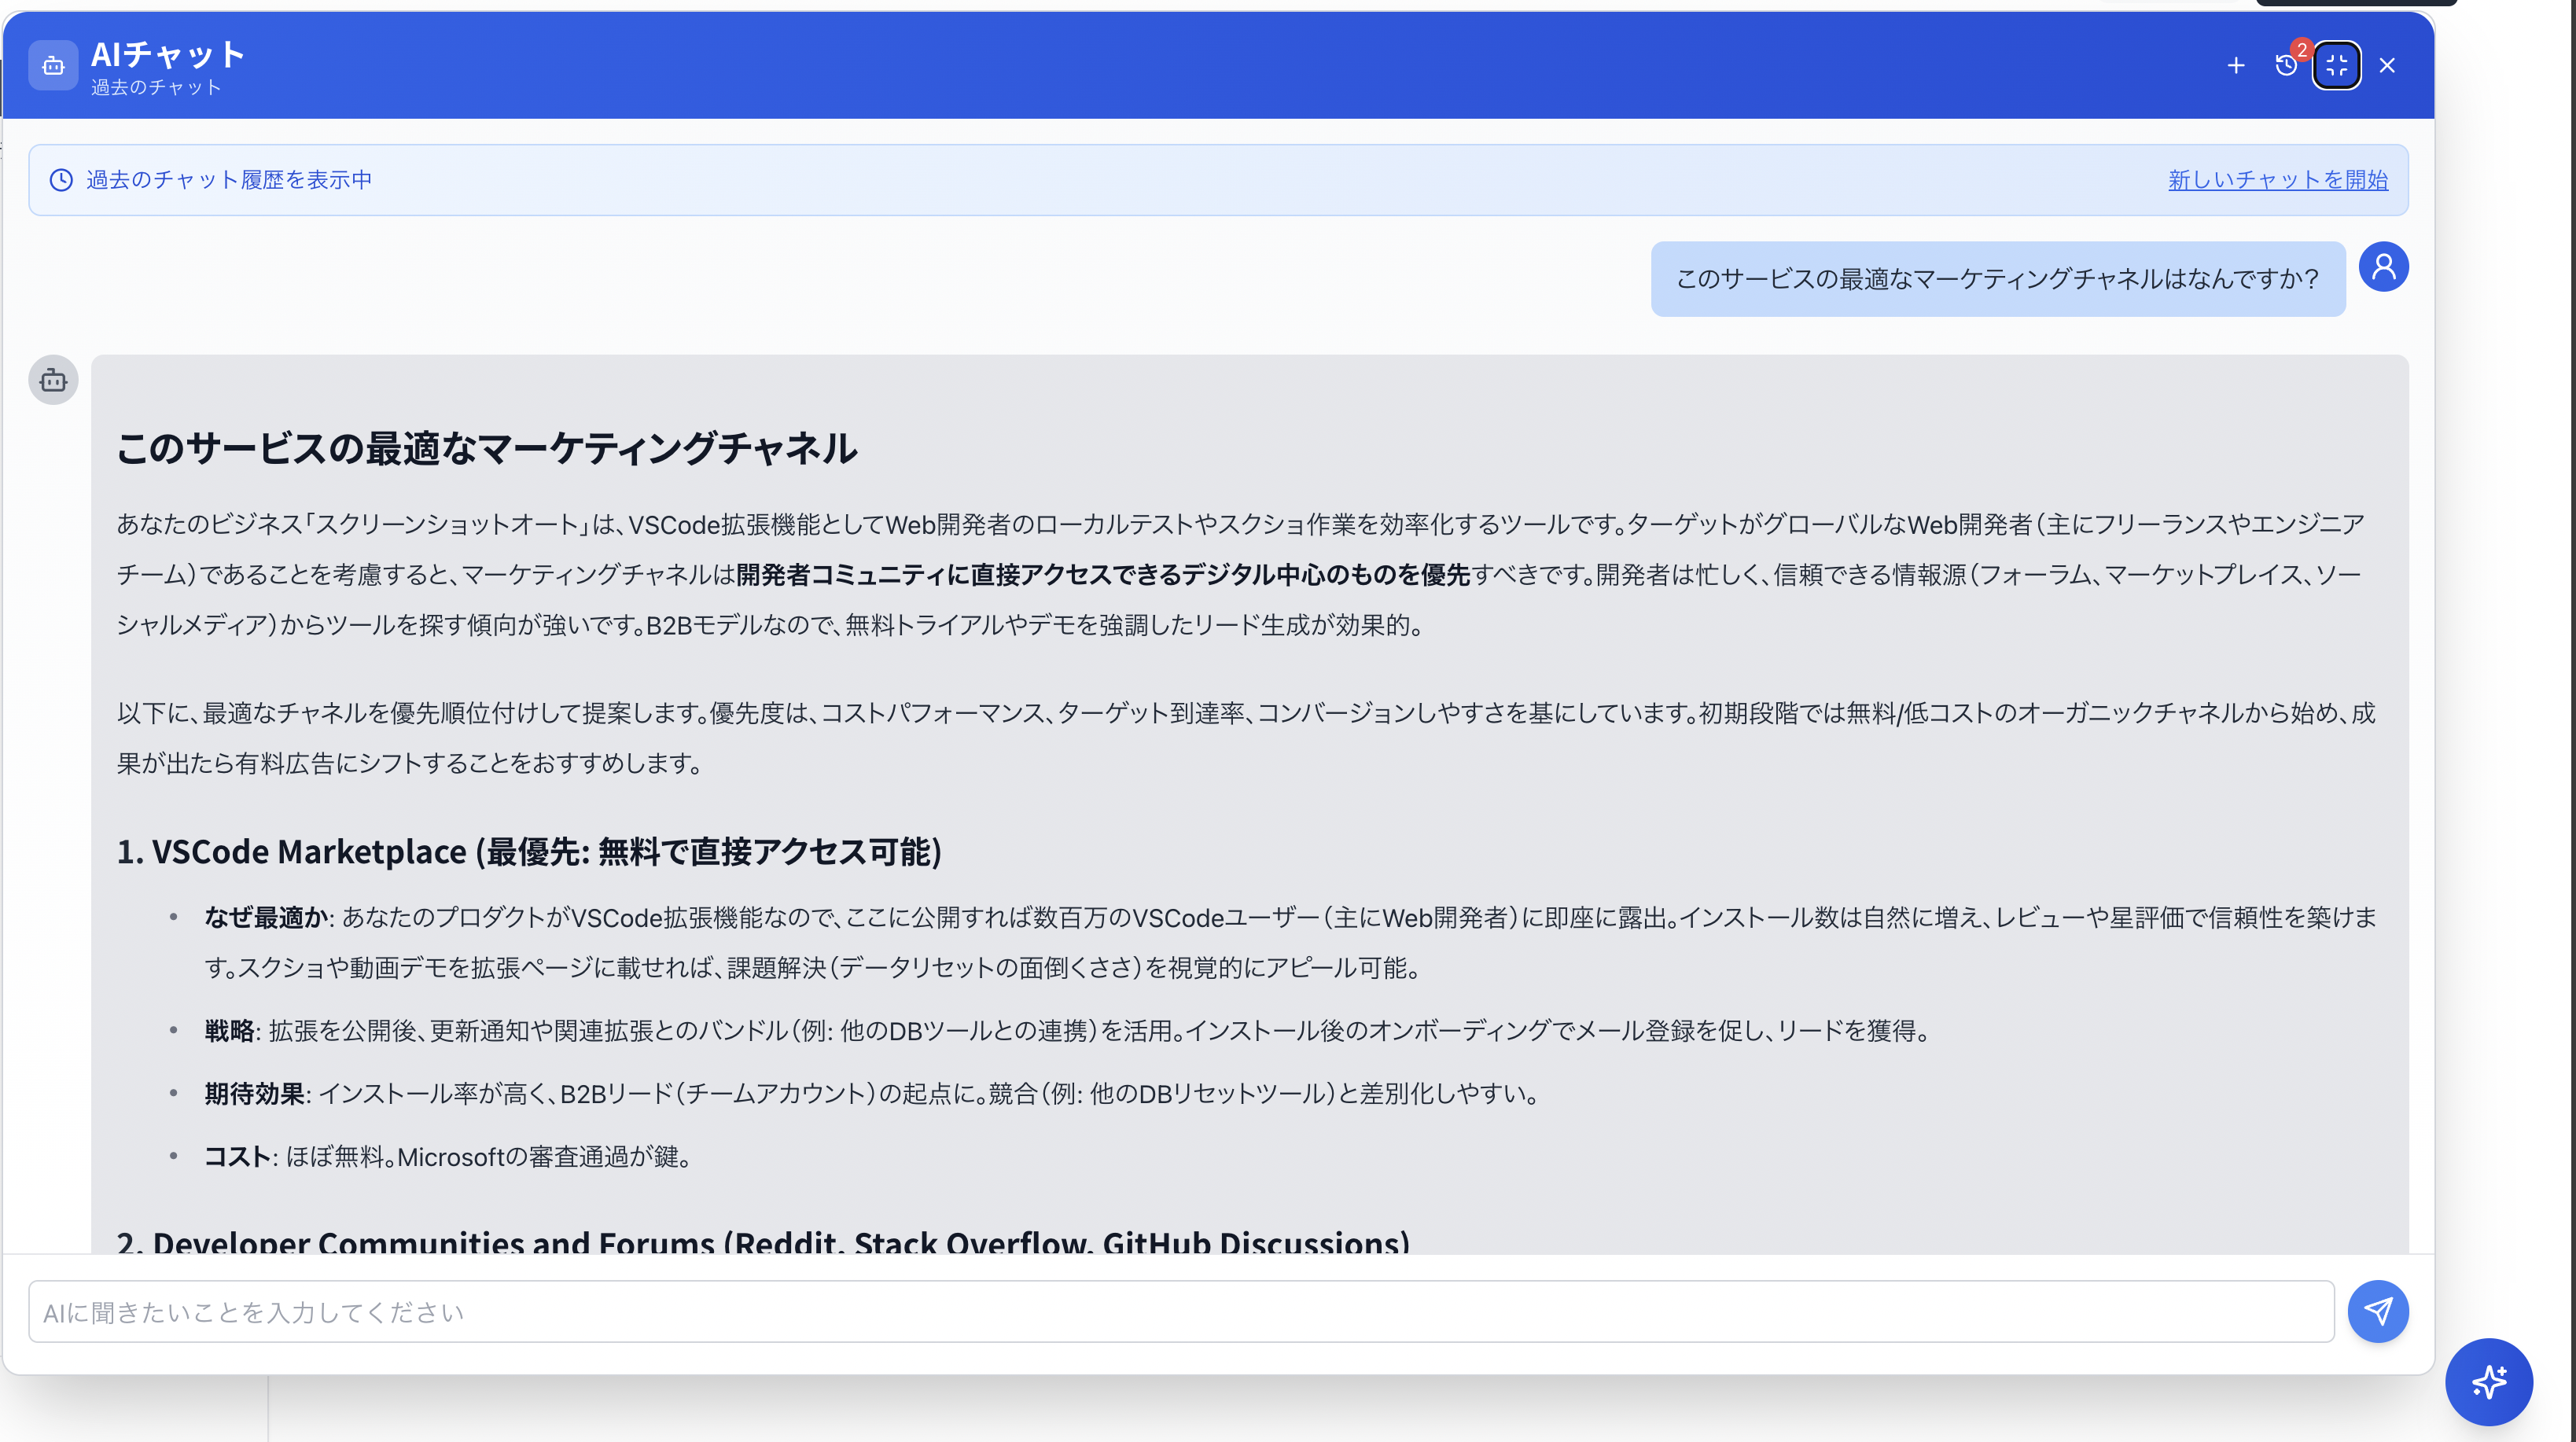Click the VSCode Marketplace section heading

[x=529, y=852]
